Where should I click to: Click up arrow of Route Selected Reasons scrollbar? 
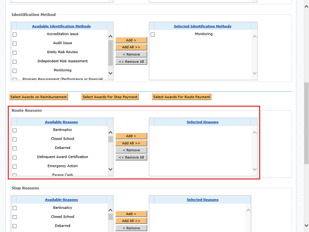coord(254,132)
